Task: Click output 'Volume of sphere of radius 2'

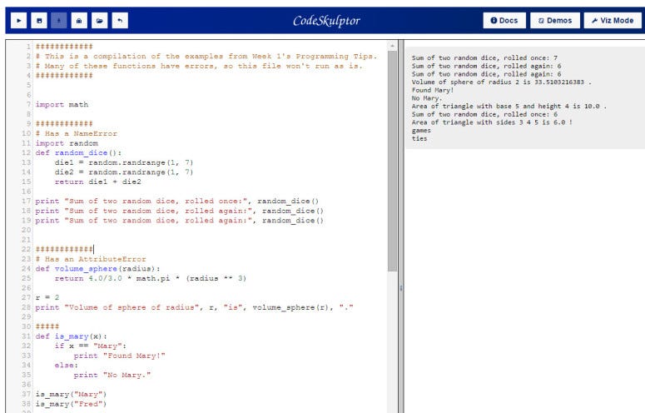Action: coord(502,82)
